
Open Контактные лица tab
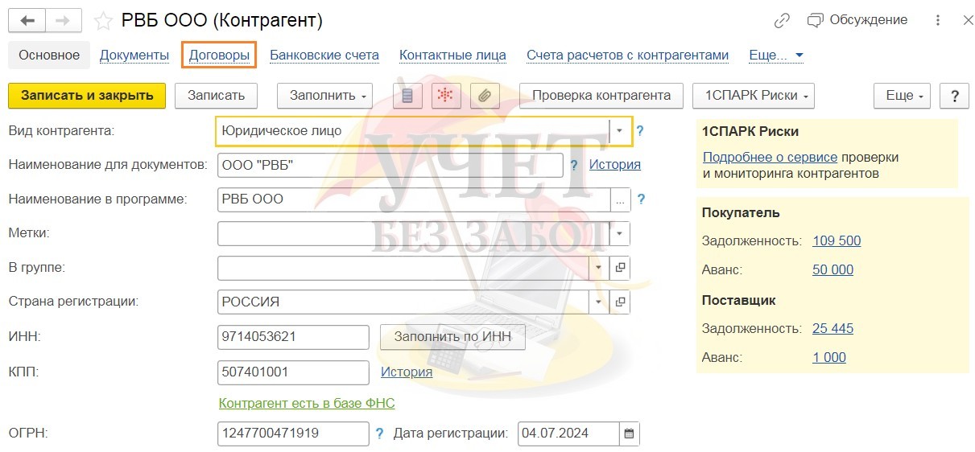(453, 55)
